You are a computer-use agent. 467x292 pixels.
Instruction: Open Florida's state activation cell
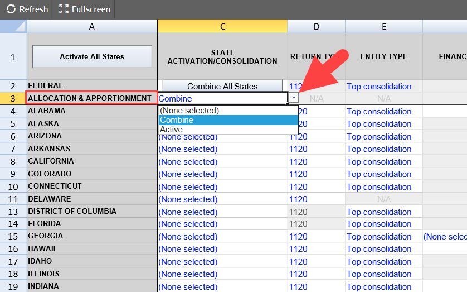(x=222, y=224)
